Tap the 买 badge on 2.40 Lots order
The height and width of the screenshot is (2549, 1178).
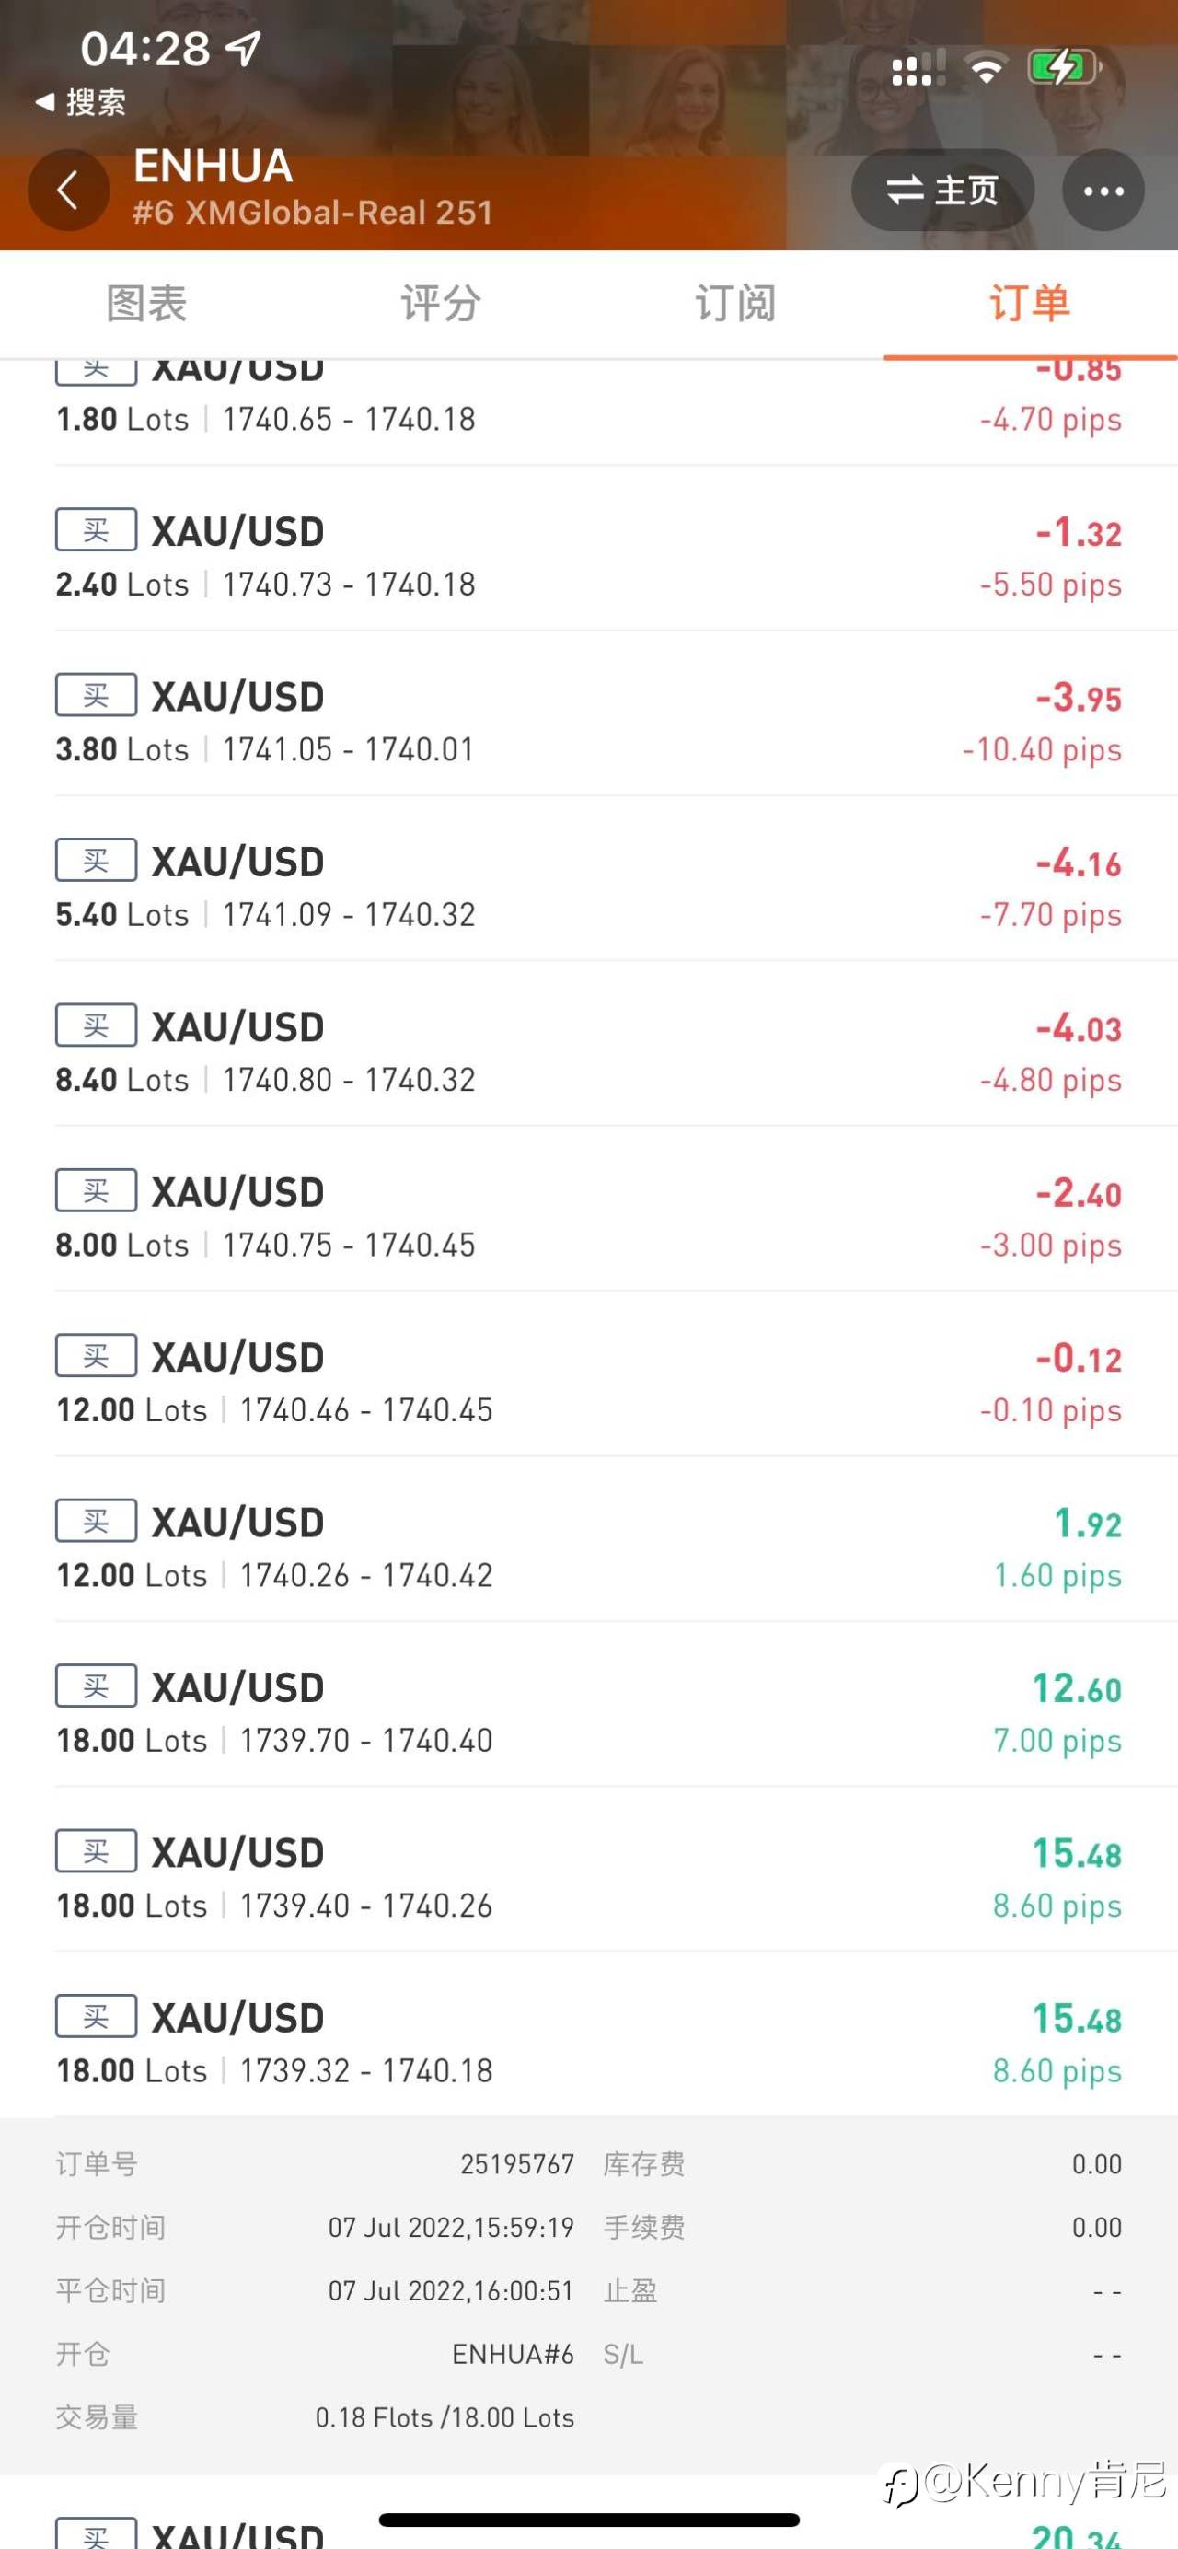pyautogui.click(x=96, y=530)
